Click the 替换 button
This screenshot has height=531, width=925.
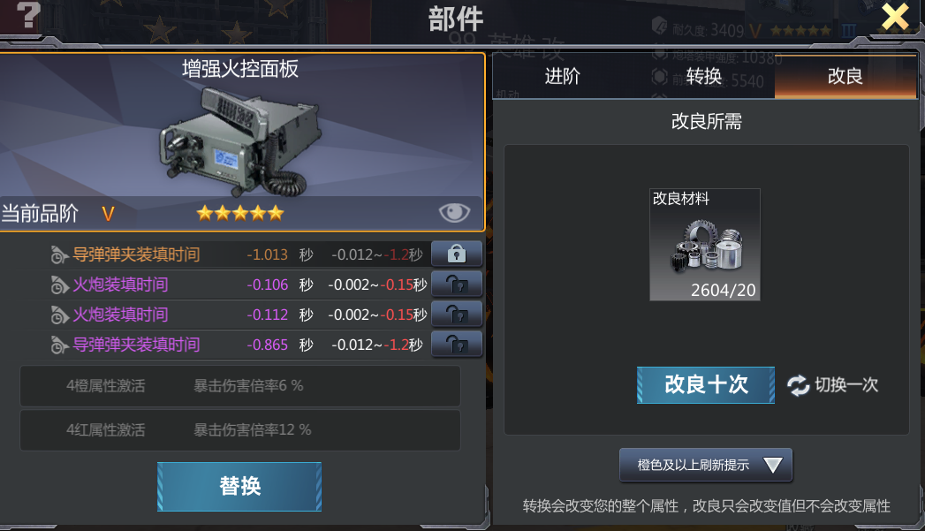click(239, 486)
